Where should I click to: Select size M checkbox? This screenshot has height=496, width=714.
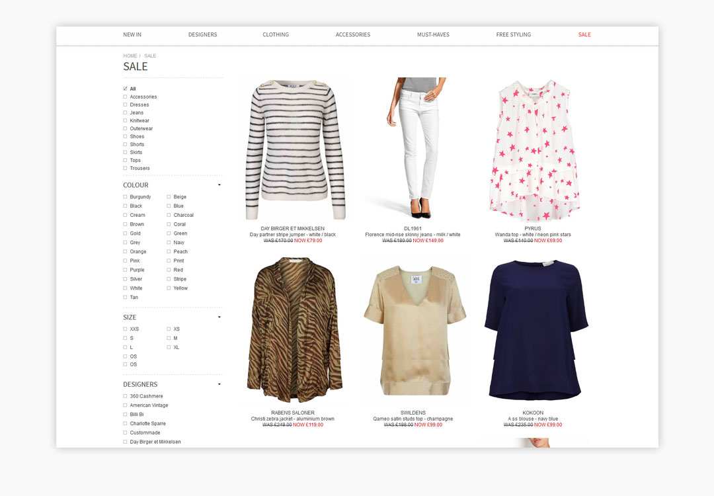click(x=169, y=338)
